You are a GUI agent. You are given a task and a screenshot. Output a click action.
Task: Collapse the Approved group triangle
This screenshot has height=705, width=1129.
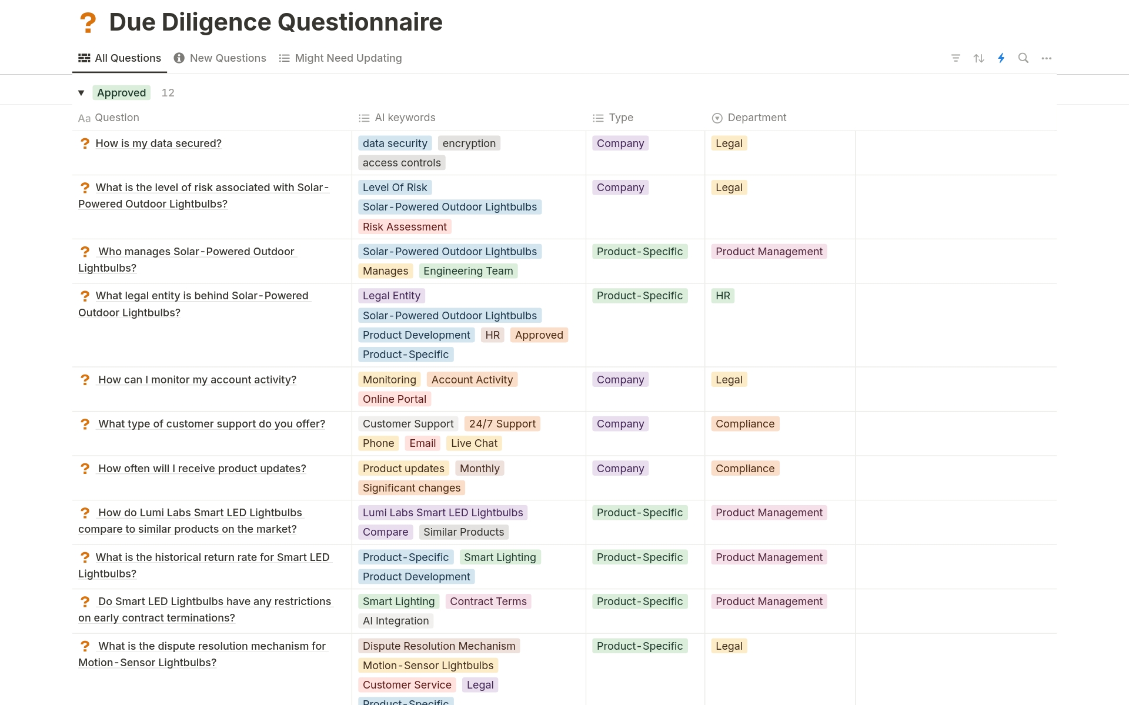tap(81, 93)
